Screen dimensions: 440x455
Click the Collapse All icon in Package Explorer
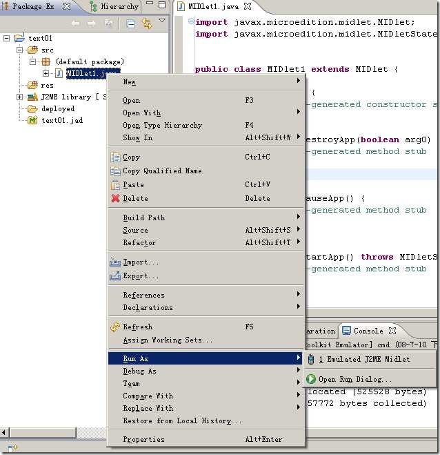coord(131,23)
